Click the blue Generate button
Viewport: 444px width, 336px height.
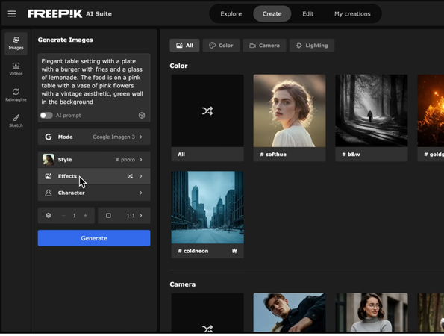(94, 238)
